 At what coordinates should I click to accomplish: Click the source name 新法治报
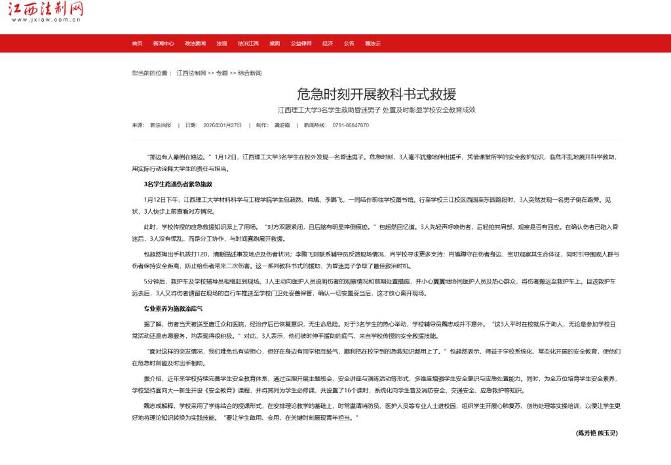click(x=161, y=125)
